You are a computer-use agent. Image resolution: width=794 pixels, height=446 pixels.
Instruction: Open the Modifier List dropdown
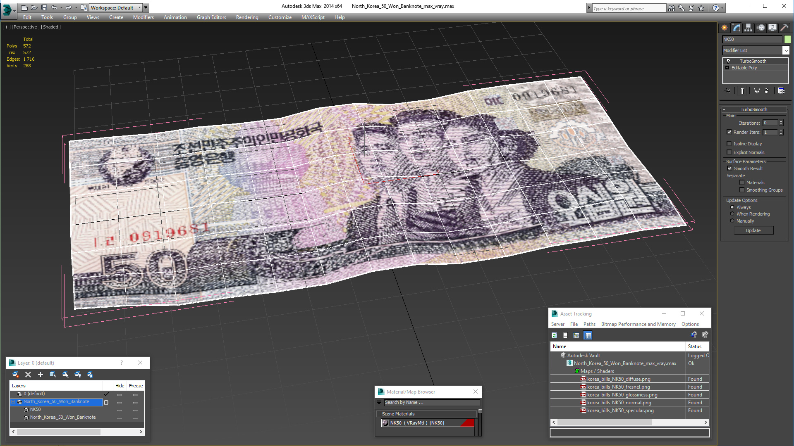(786, 50)
